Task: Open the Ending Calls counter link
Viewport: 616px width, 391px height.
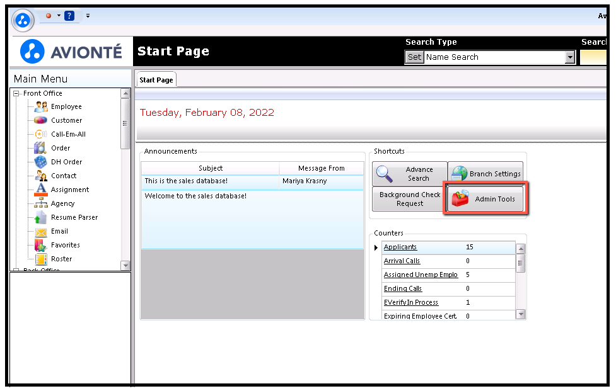Action: tap(403, 288)
